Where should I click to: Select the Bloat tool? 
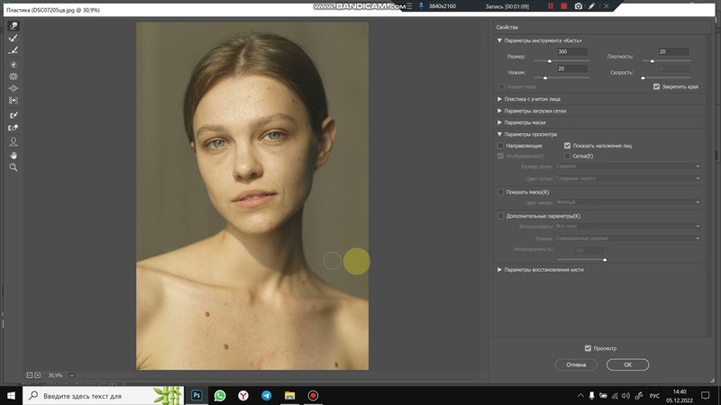14,89
